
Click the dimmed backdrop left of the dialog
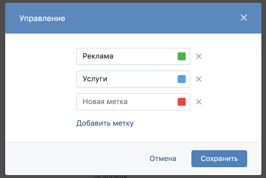(x=2, y=89)
